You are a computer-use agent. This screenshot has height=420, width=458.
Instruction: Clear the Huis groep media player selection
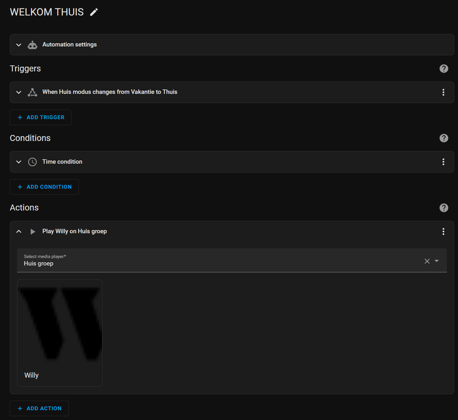pyautogui.click(x=427, y=261)
